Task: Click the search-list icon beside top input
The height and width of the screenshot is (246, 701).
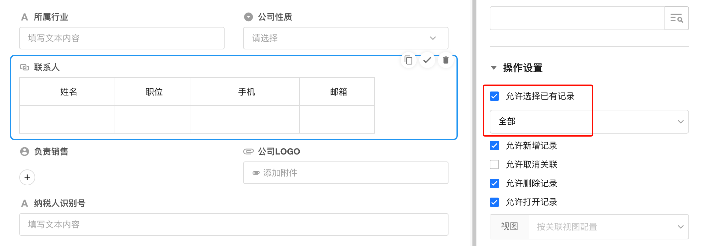Action: (676, 18)
